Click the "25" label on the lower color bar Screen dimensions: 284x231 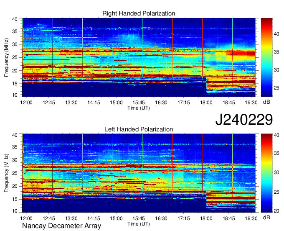[x=276, y=192]
